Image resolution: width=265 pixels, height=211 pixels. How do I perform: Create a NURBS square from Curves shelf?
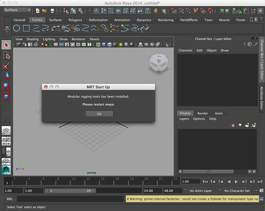[26, 28]
